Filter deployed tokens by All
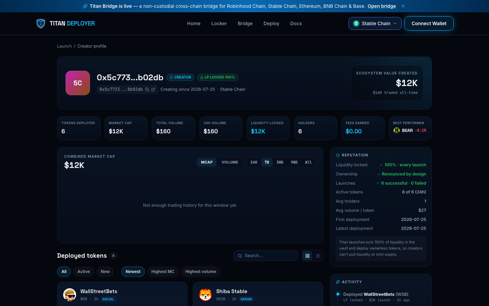The image size is (489, 306). click(64, 272)
